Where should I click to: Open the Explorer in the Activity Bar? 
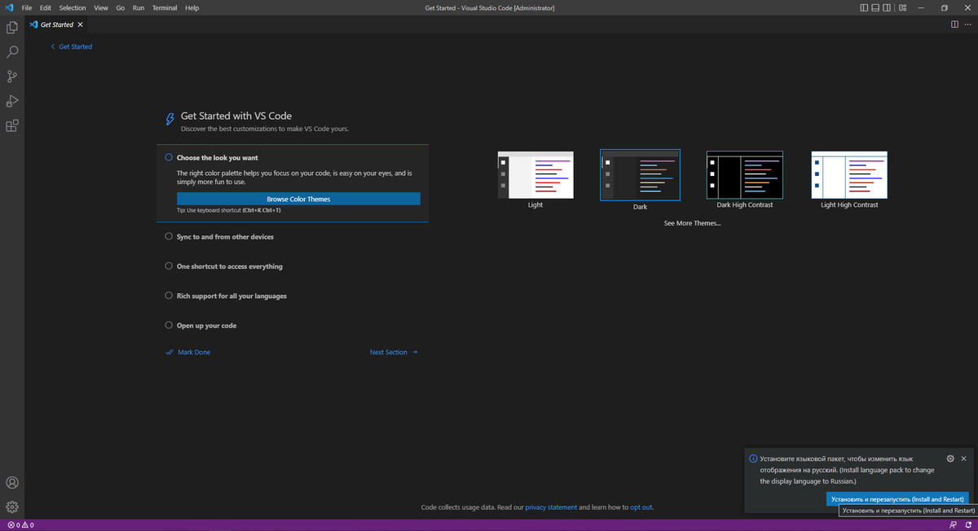11,26
